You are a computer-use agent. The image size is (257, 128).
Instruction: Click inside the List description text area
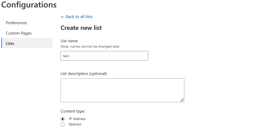122,90
